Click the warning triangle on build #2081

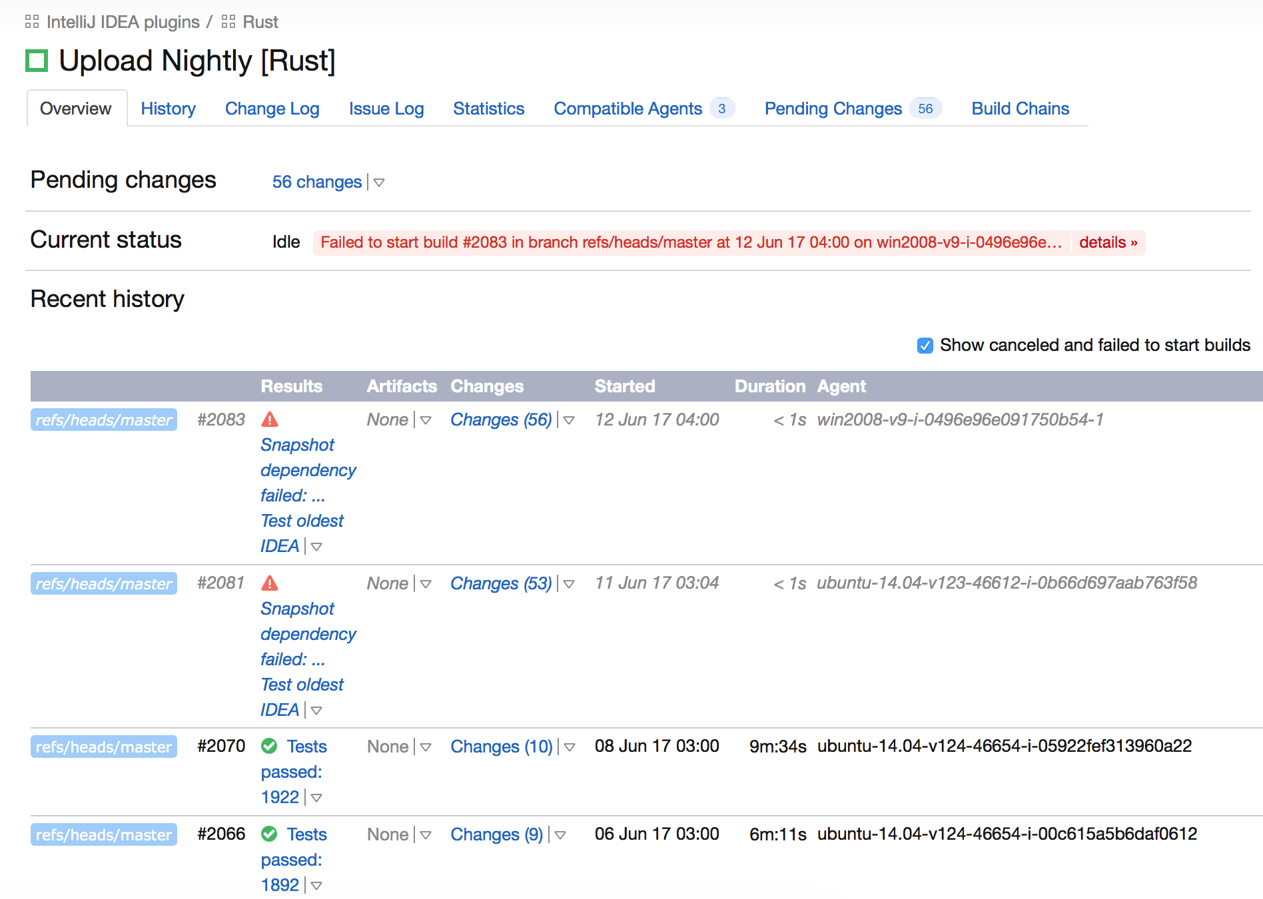pos(270,583)
